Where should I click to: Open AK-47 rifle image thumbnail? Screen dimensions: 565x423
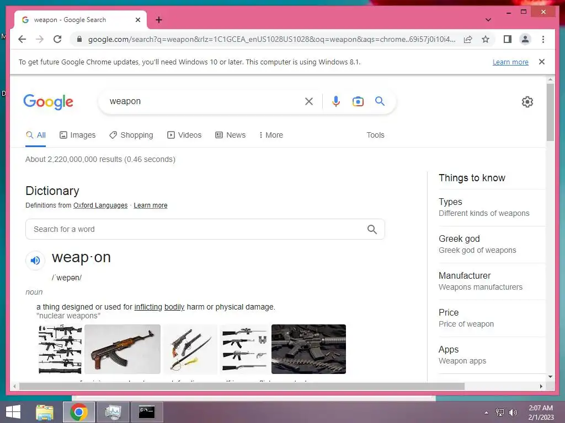coord(122,349)
